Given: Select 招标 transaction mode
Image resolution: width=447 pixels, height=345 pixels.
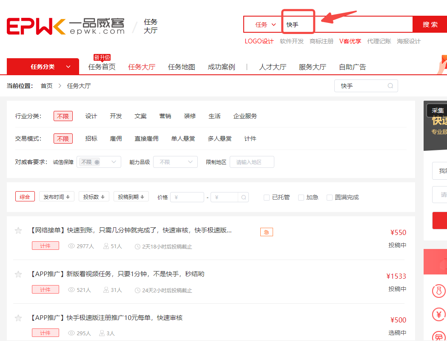Looking at the screenshot, I should coord(91,139).
